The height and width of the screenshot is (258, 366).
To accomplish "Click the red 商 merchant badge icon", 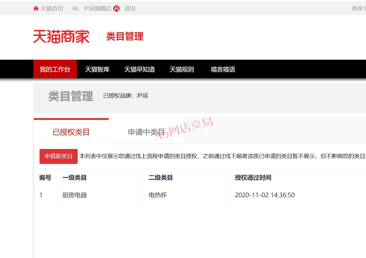I will pyautogui.click(x=116, y=9).
